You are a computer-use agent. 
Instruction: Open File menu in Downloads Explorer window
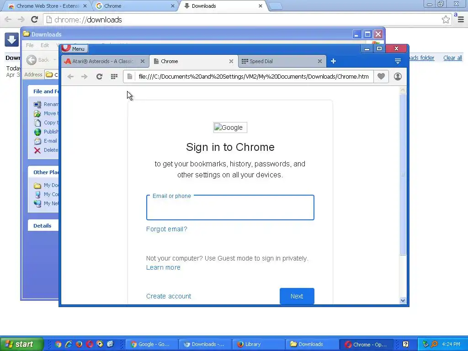point(30,45)
